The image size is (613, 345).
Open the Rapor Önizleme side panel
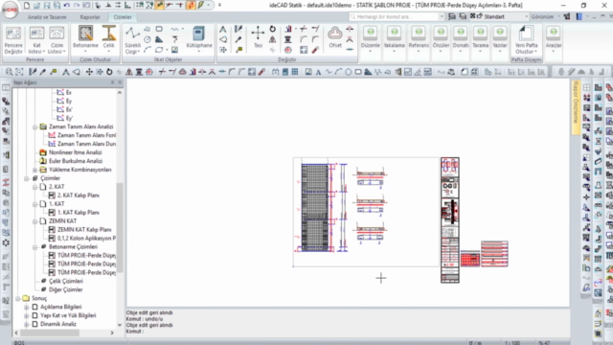pos(576,103)
